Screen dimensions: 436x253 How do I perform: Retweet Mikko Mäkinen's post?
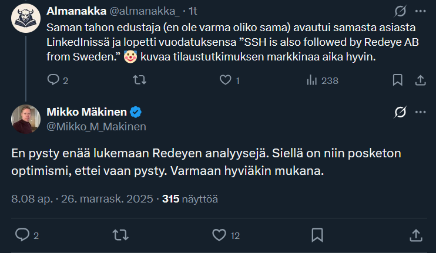coord(120,235)
